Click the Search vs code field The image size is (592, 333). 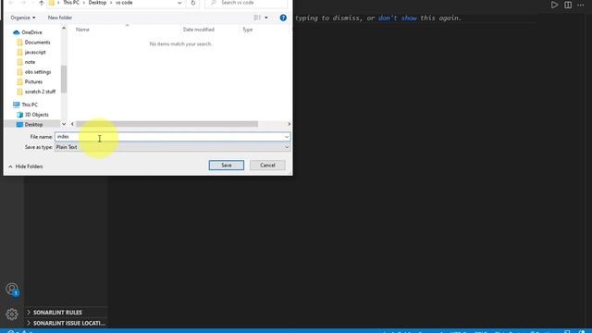(246, 3)
